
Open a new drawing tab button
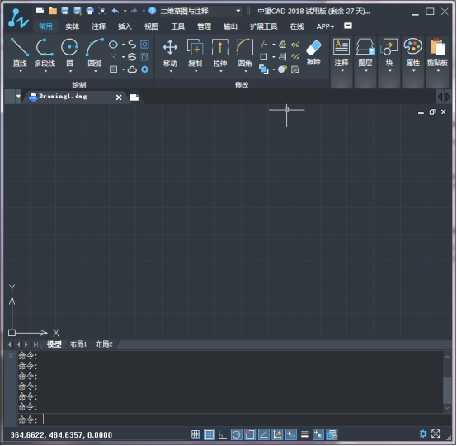(x=134, y=97)
